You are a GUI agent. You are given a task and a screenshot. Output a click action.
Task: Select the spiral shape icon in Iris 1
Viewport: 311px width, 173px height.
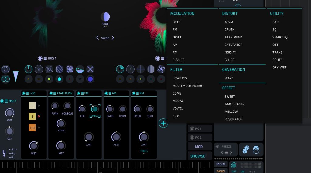pyautogui.click(x=39, y=69)
